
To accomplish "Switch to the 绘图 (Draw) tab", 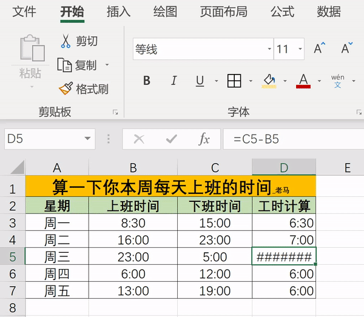I will click(x=165, y=12).
